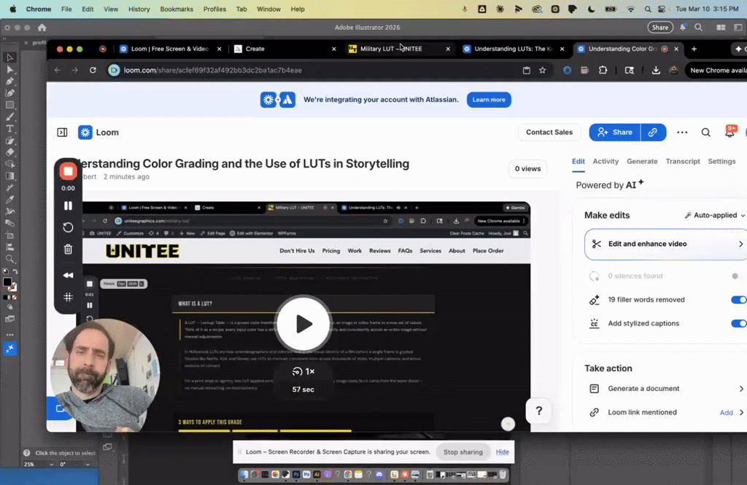747x485 pixels.
Task: Play the Loom video preview
Action: (x=303, y=323)
